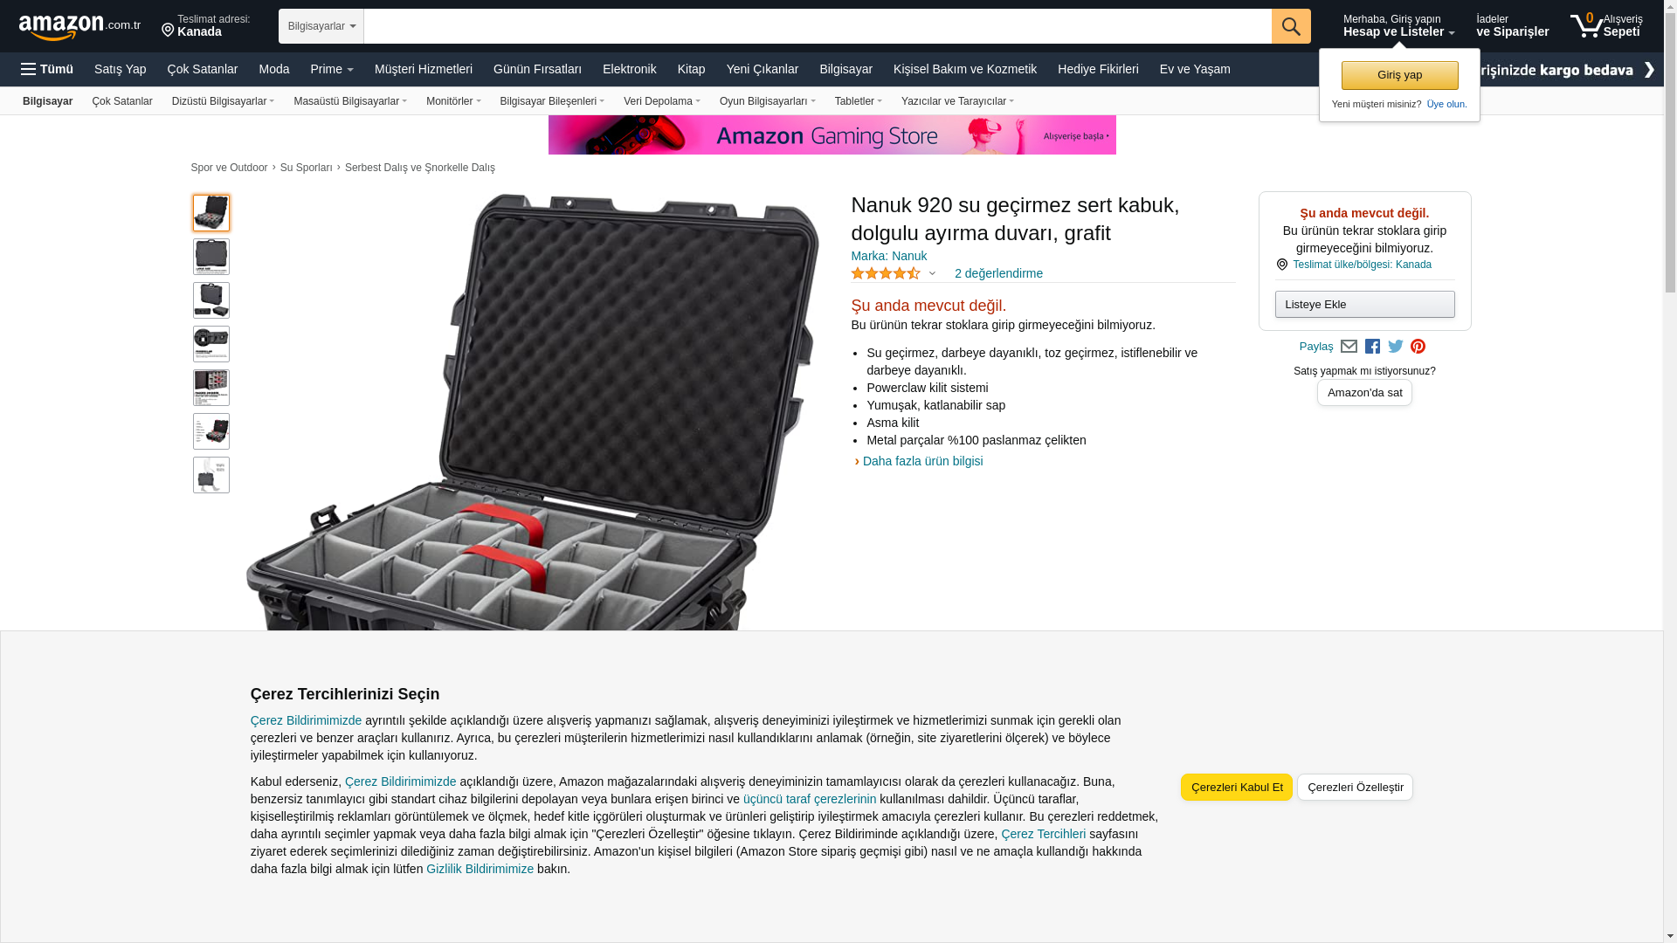This screenshot has height=943, width=1677.
Task: Click the search magnifier button
Action: coord(1291,26)
